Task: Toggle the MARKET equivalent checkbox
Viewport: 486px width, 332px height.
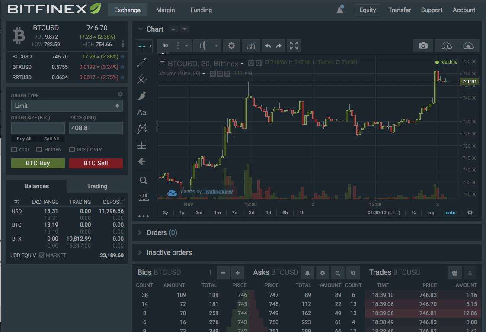Action: (42, 255)
